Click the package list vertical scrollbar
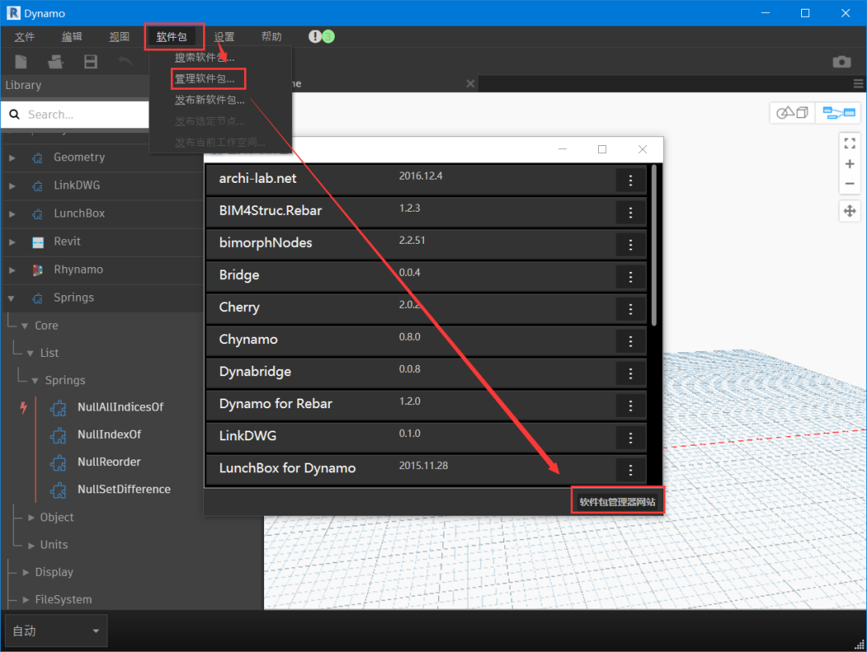 click(x=655, y=245)
